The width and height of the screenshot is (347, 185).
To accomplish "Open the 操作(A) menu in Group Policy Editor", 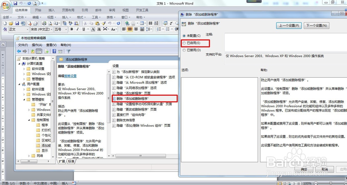I will tap(37, 45).
